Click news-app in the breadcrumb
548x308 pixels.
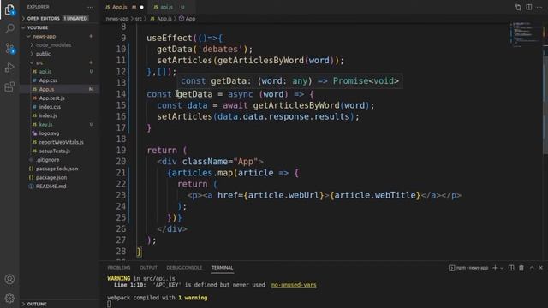click(117, 19)
